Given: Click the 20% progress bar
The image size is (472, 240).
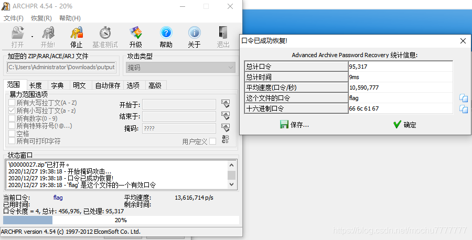Looking at the screenshot, I should point(121,220).
